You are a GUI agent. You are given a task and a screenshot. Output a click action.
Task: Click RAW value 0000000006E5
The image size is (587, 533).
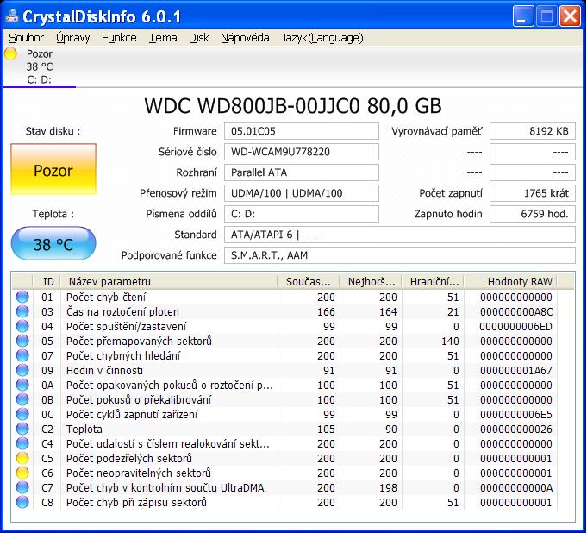pos(516,414)
